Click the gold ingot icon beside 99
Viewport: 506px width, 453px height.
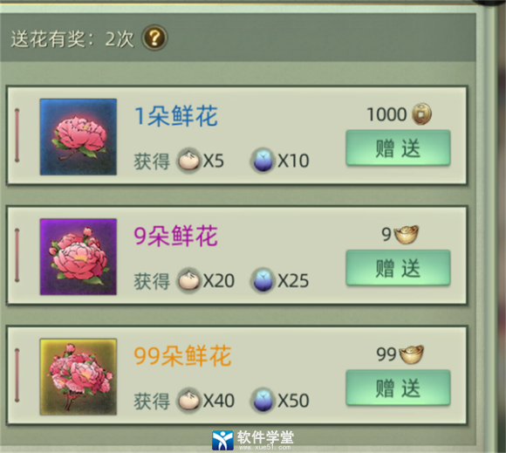412,354
